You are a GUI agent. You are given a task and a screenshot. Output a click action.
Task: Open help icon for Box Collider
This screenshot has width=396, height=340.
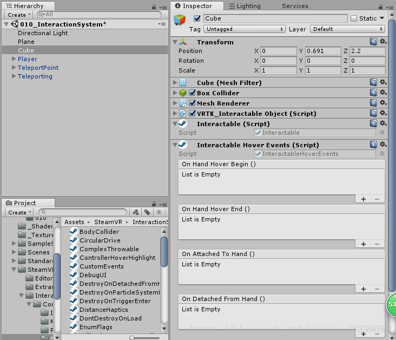(x=373, y=93)
